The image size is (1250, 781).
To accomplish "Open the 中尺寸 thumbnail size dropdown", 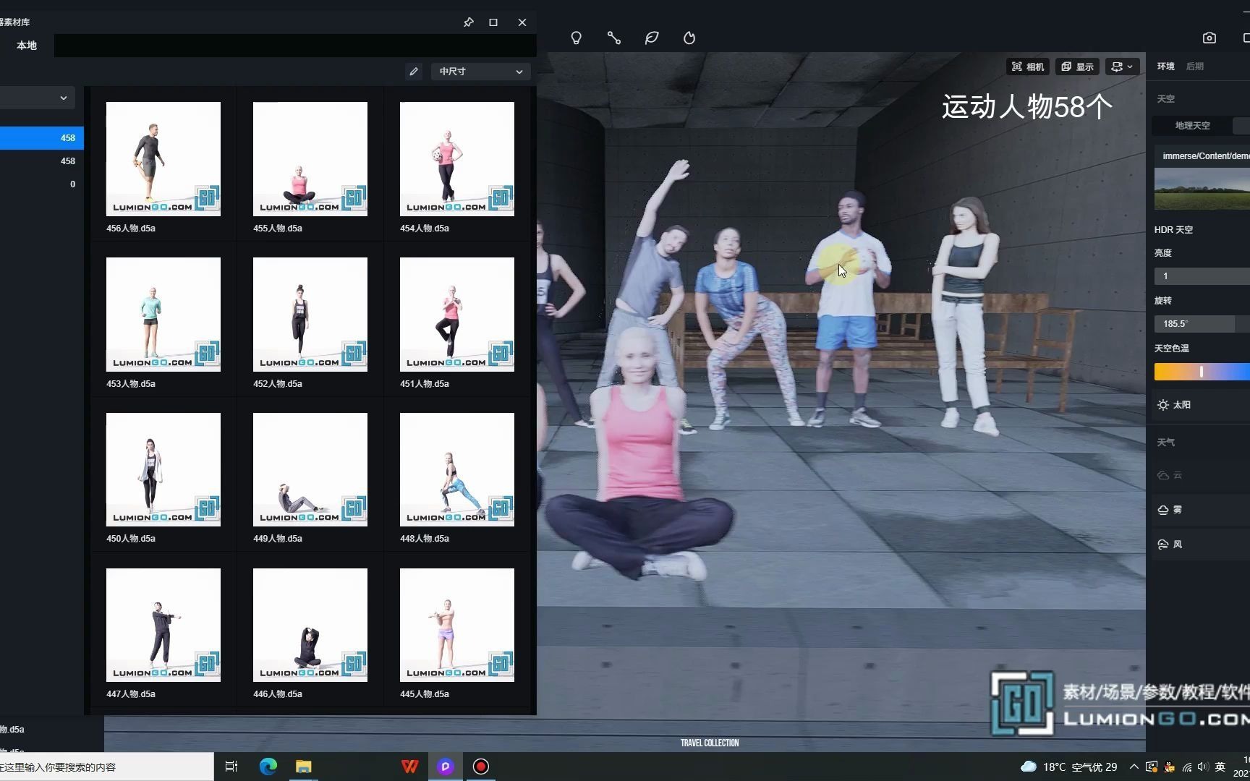I will pos(480,72).
